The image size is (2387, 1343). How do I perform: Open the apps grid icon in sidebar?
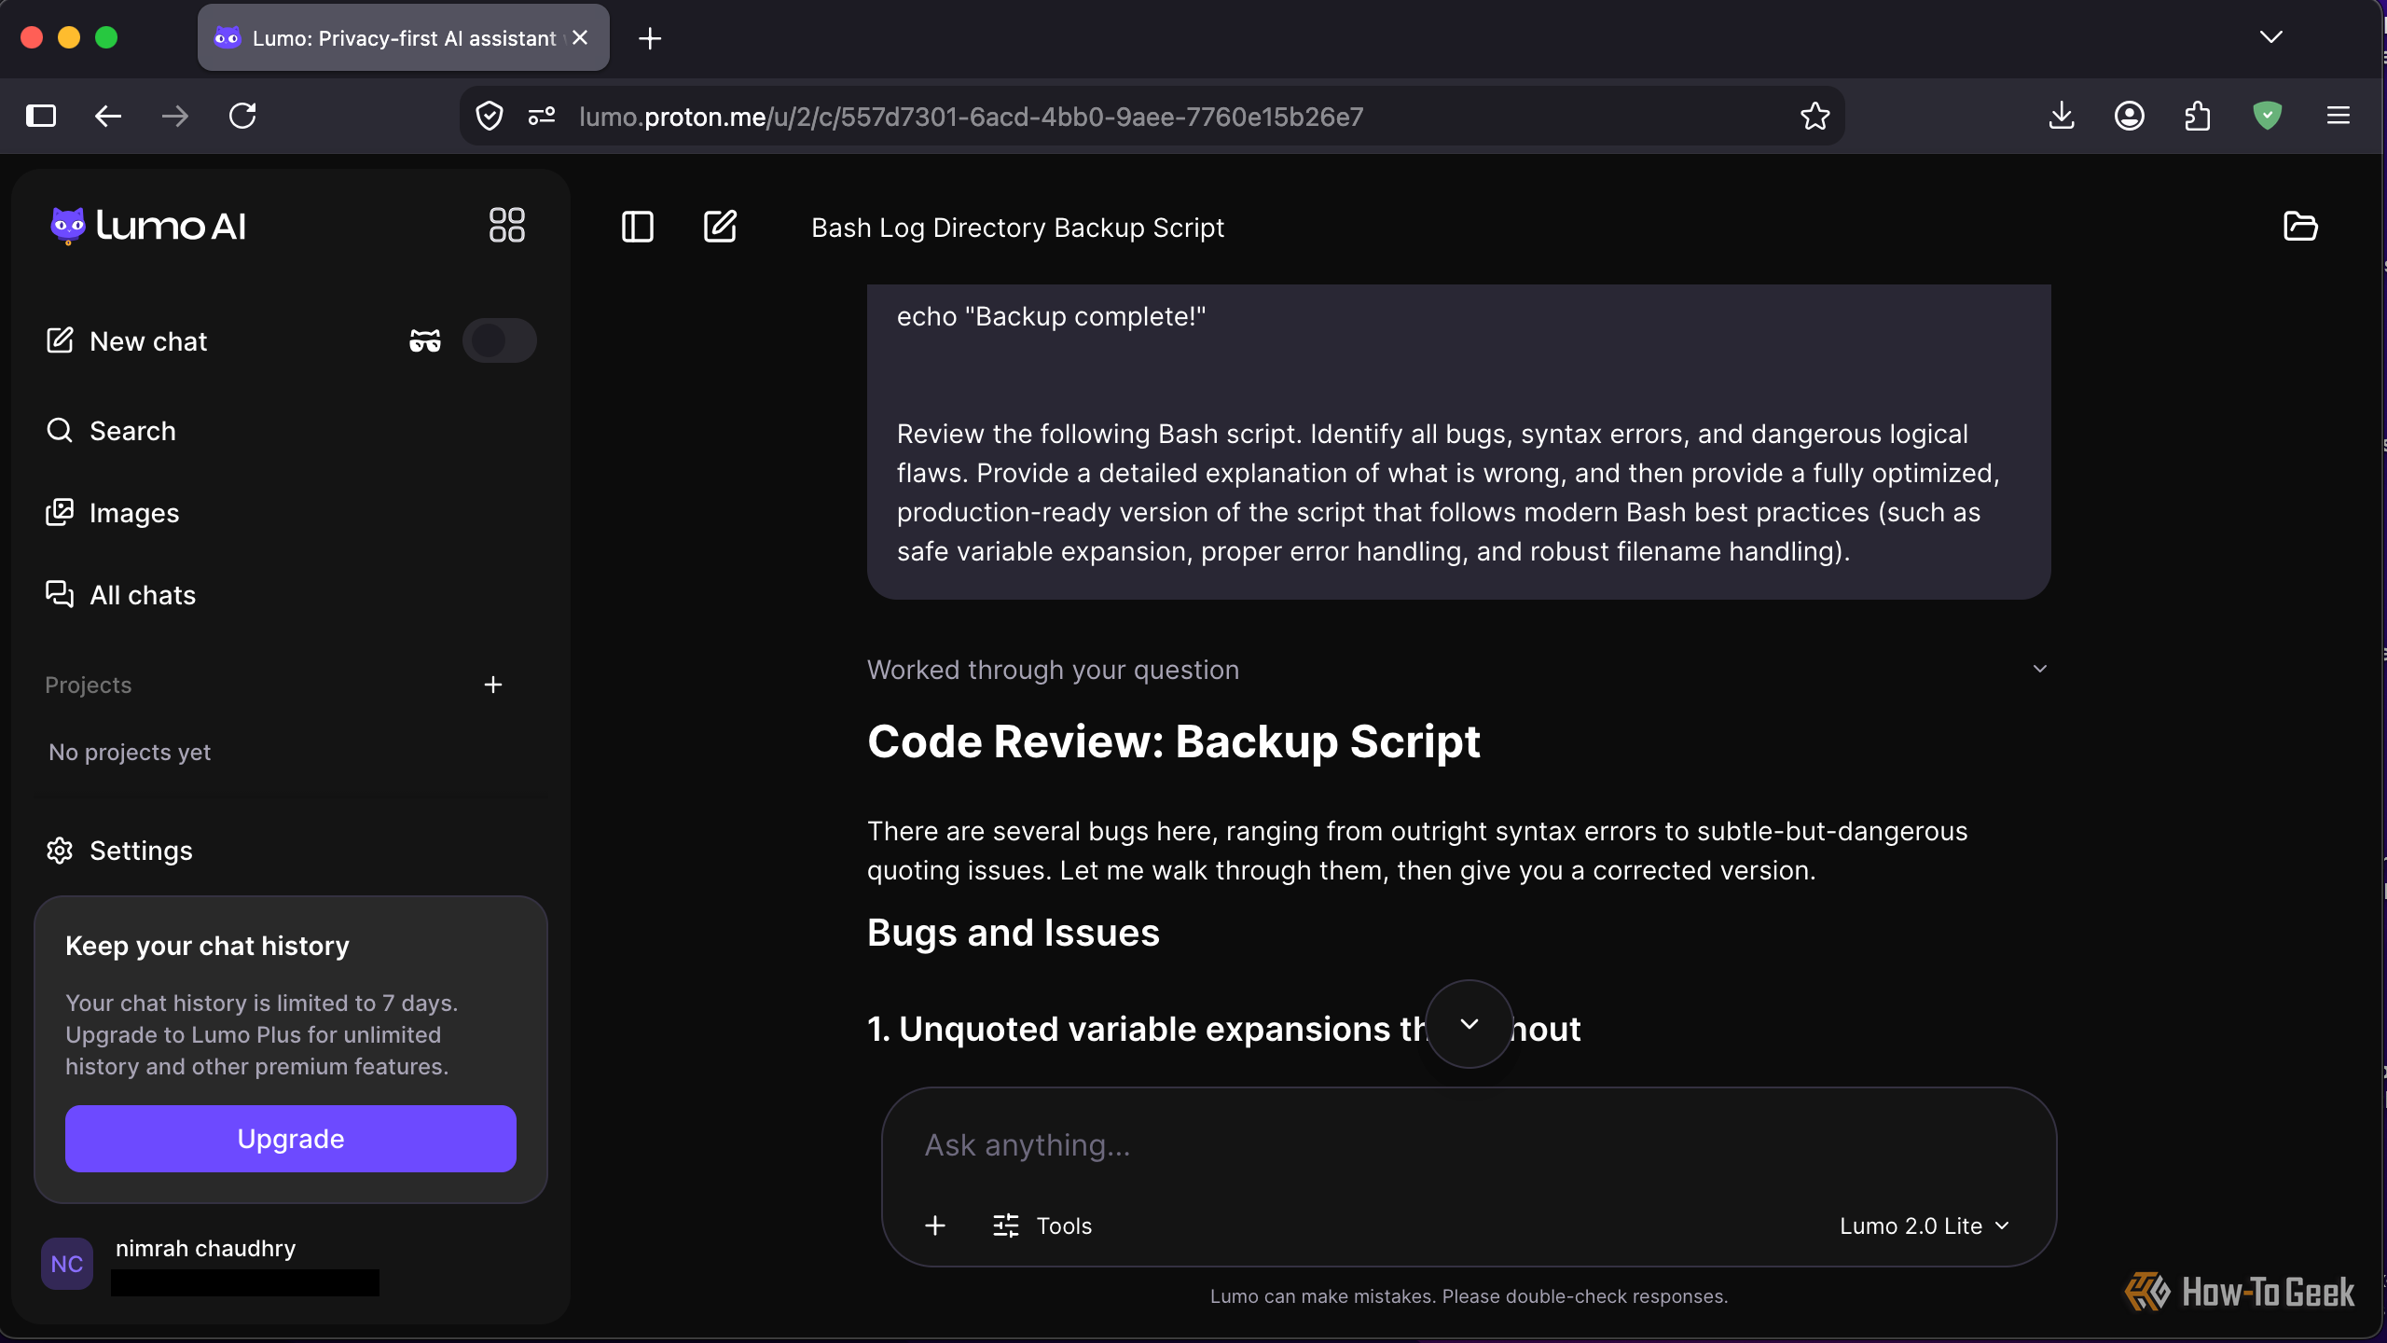coord(506,225)
